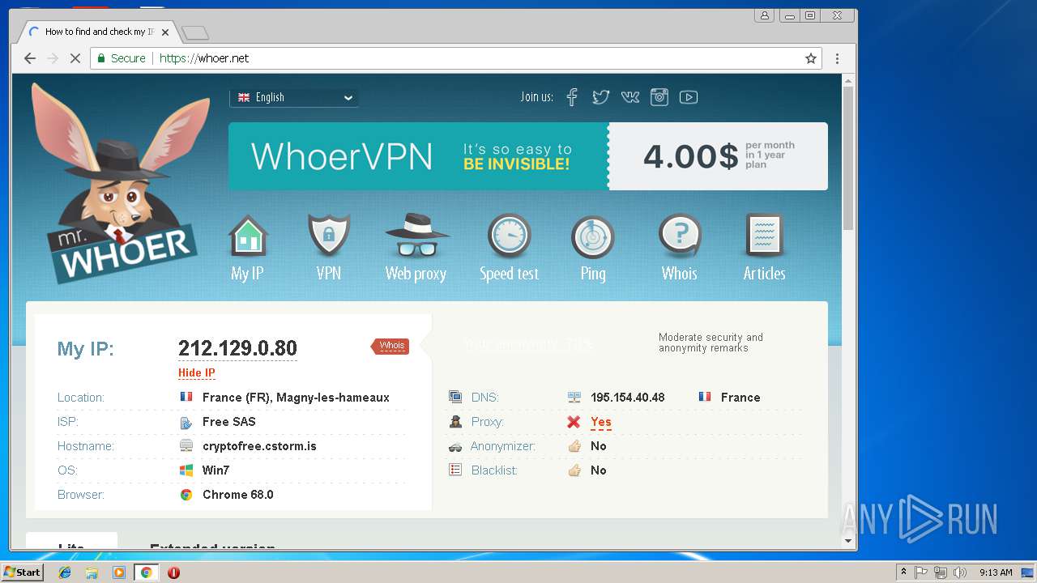
Task: Expand the English language dropdown
Action: pos(294,97)
